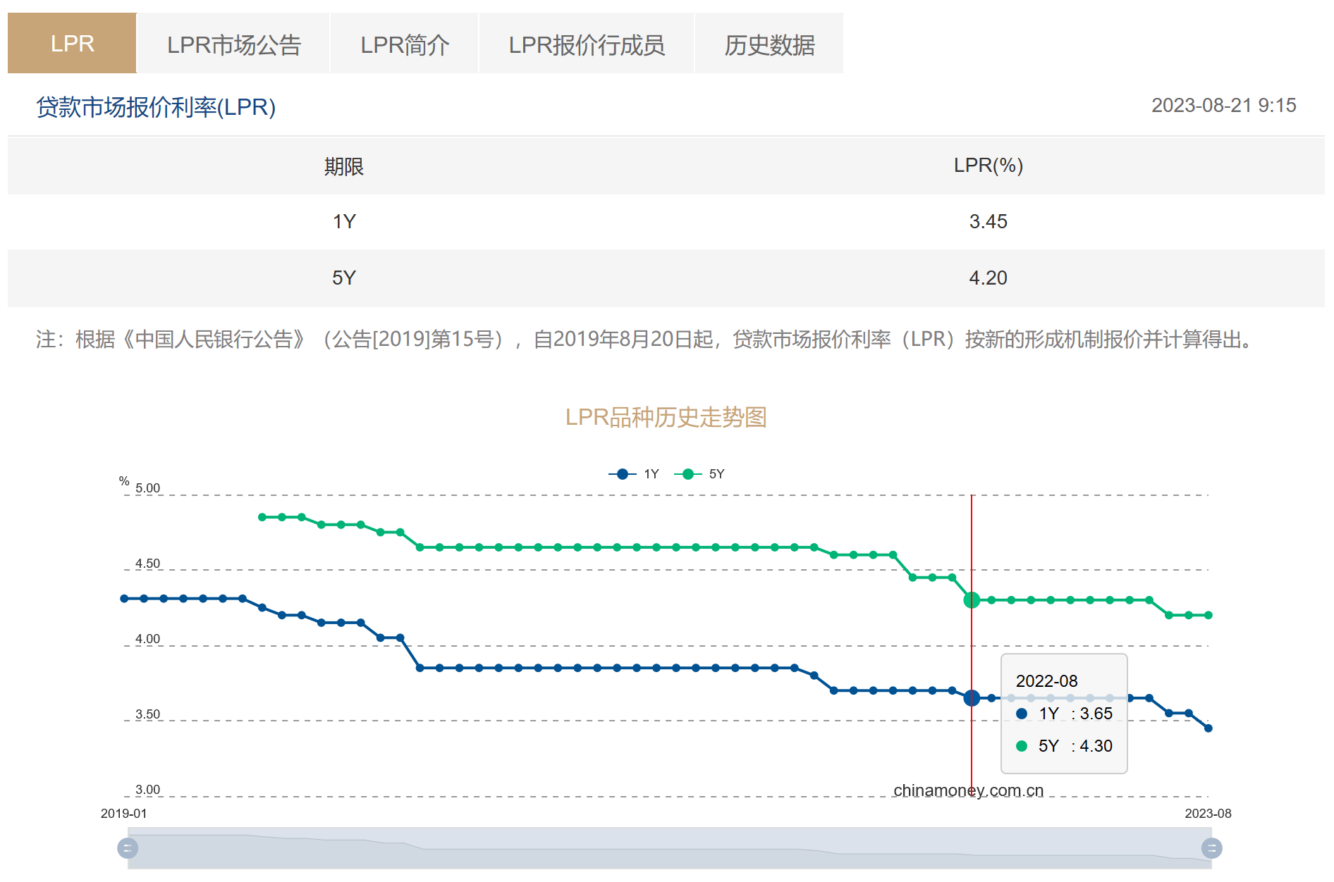The image size is (1334, 882).
Task: Click the 1Y term cell
Action: 344,221
